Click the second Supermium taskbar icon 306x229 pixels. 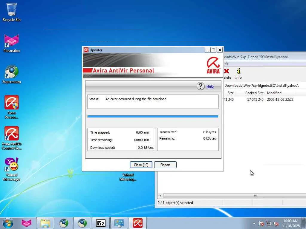tap(82, 223)
